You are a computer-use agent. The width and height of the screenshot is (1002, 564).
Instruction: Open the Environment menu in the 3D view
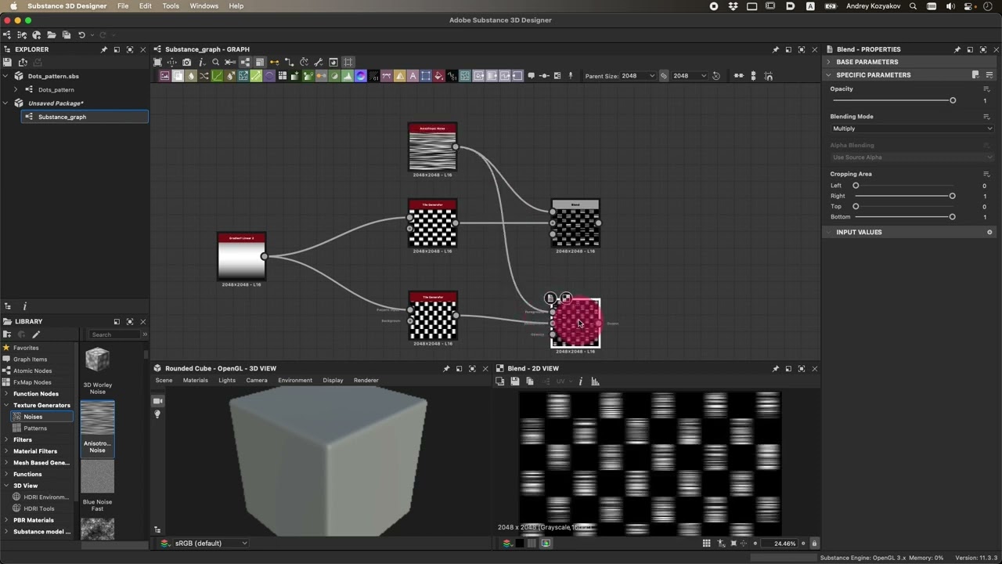point(295,380)
